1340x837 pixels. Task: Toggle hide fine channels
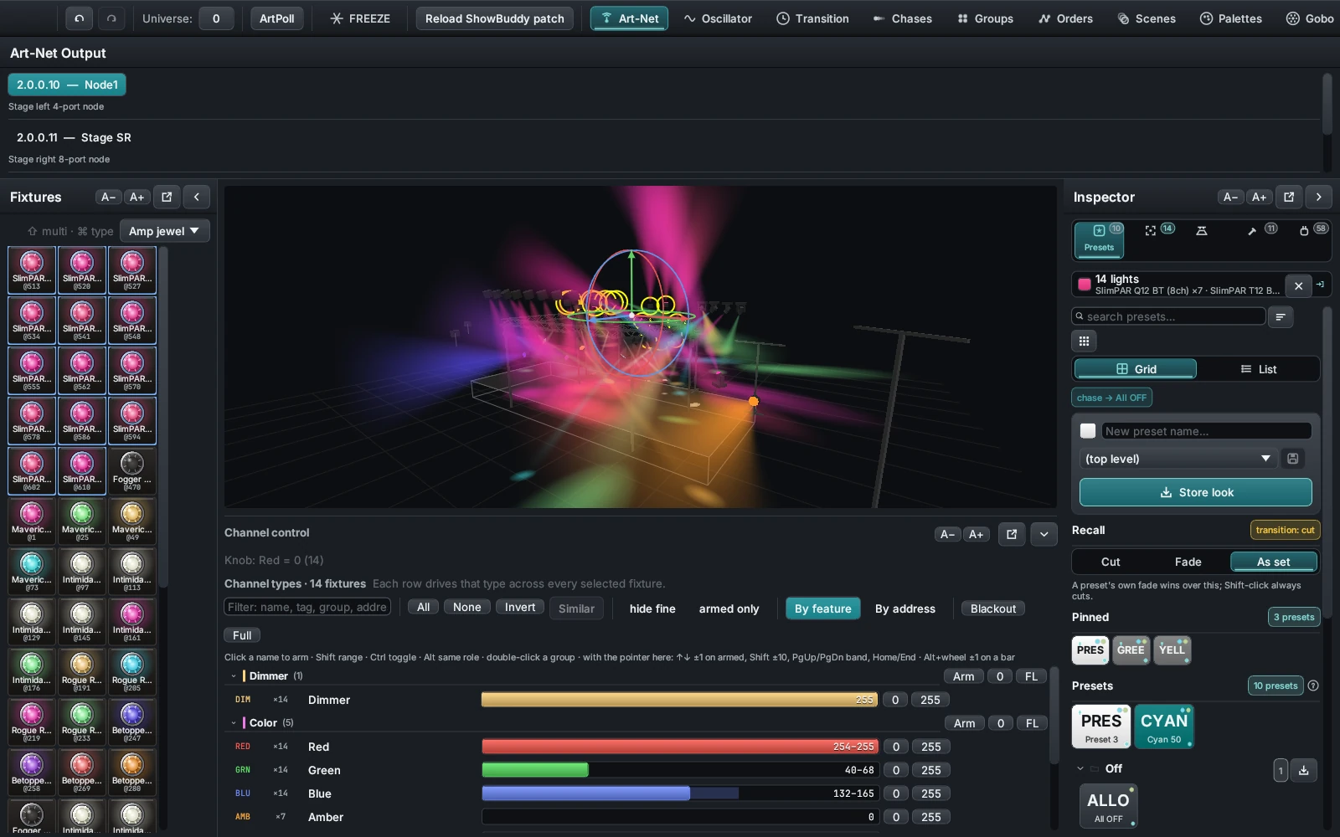(x=652, y=608)
